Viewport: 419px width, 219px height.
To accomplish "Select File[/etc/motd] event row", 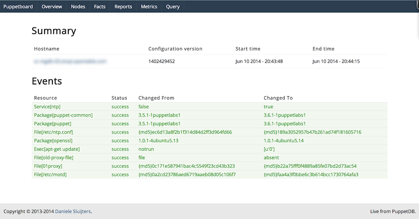I will (x=50, y=175).
